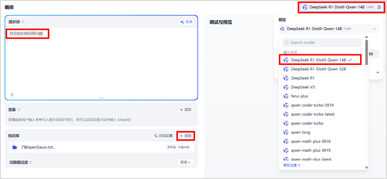Open the top-right DeepSeek-R1-Distill-Qwen-14B model selector
Viewport: 387px width, 179px height.
click(x=342, y=8)
